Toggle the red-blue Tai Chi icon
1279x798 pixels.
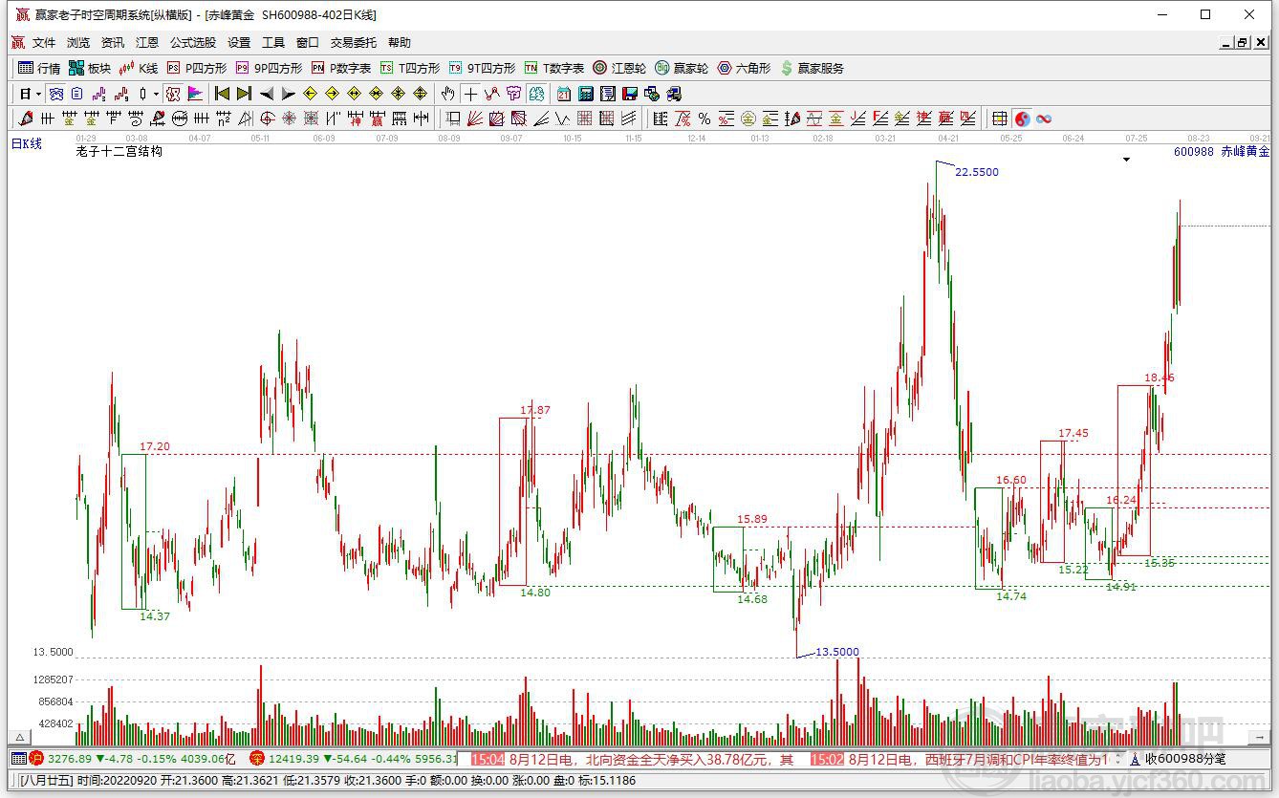(1022, 119)
